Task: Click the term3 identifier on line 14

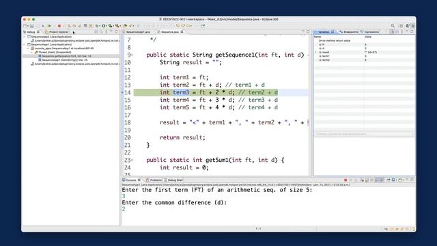Action: [x=181, y=92]
